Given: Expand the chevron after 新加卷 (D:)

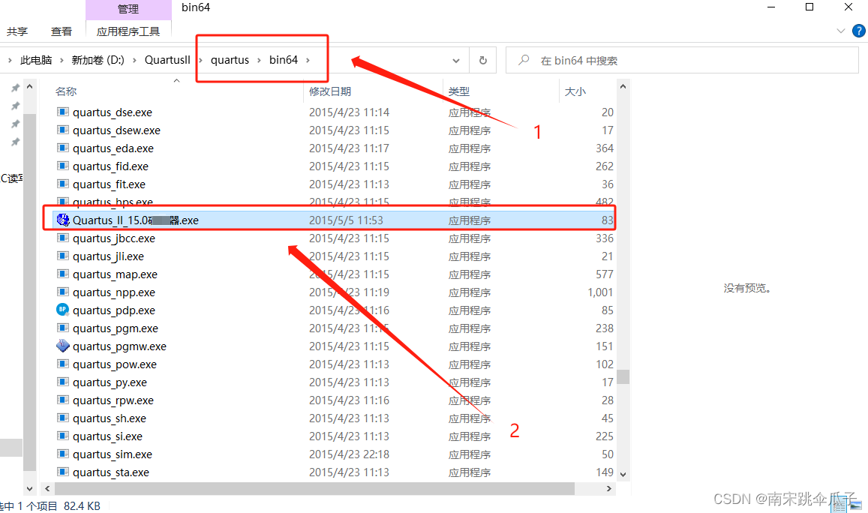Looking at the screenshot, I should pyautogui.click(x=134, y=60).
